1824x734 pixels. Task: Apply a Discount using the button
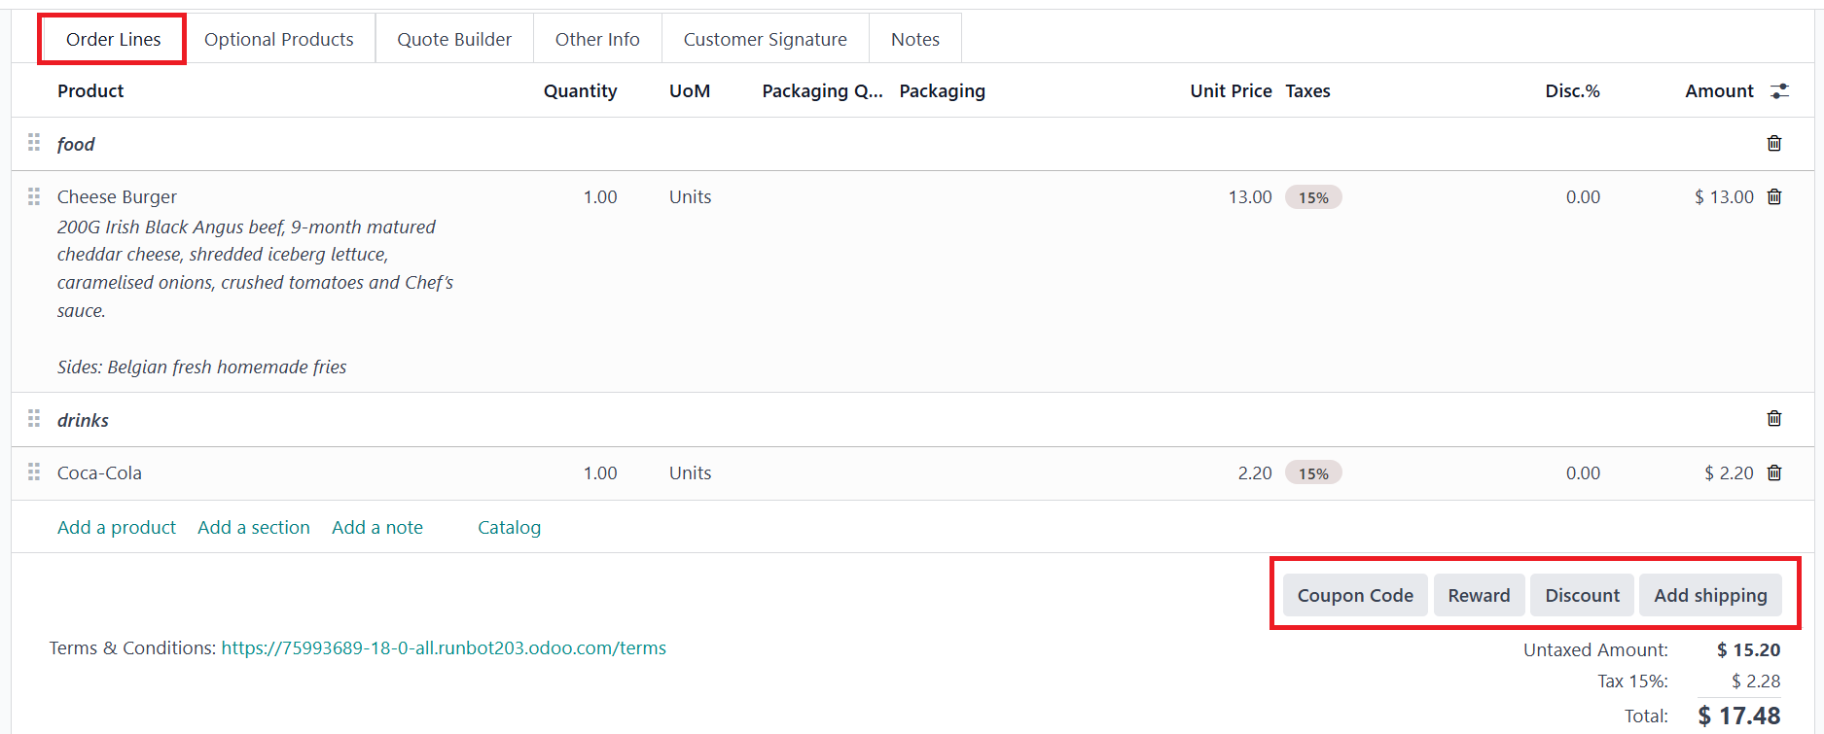pyautogui.click(x=1582, y=596)
